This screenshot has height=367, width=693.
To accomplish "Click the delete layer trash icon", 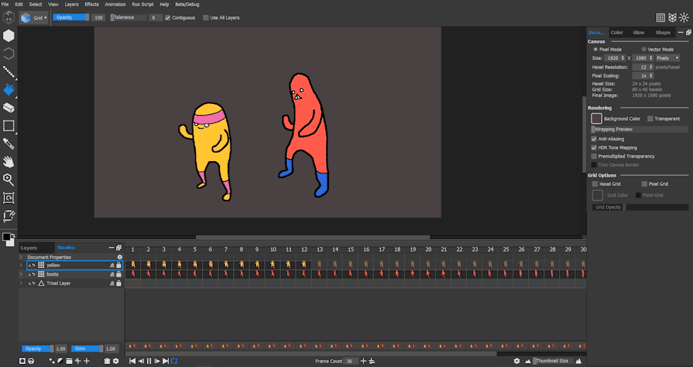I will point(107,361).
